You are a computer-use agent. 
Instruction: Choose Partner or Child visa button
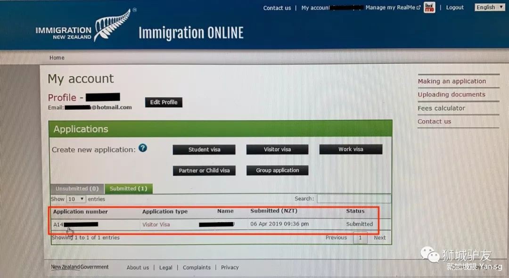coord(204,171)
